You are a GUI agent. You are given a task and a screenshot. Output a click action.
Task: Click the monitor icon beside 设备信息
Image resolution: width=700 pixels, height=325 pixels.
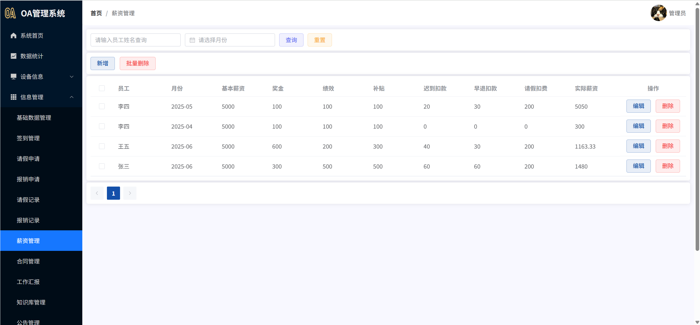tap(13, 77)
